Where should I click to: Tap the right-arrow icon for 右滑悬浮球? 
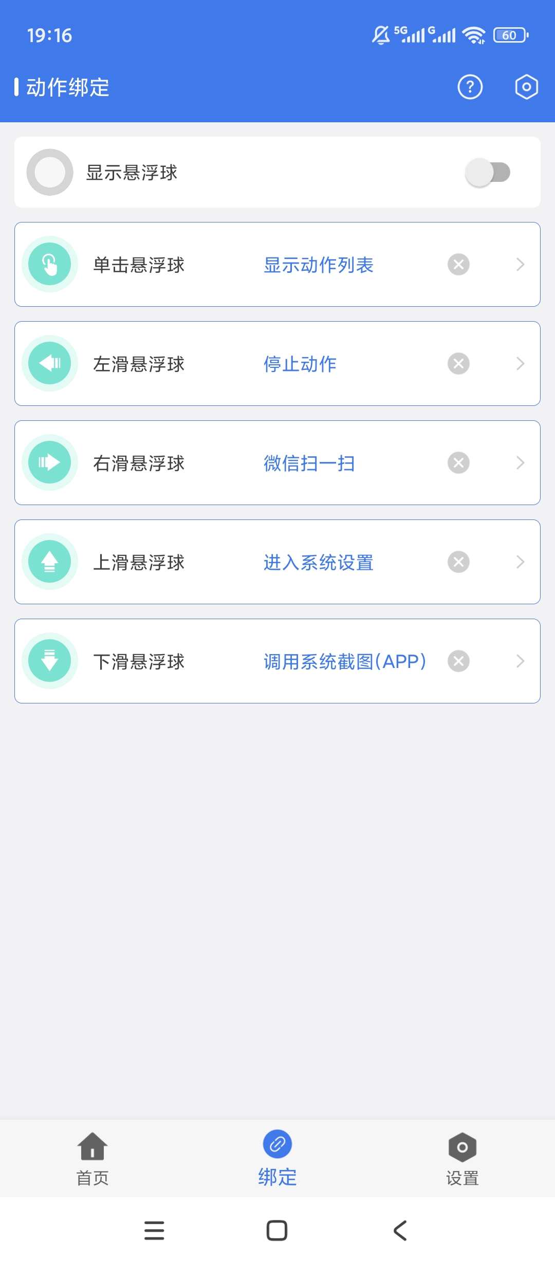coord(50,462)
